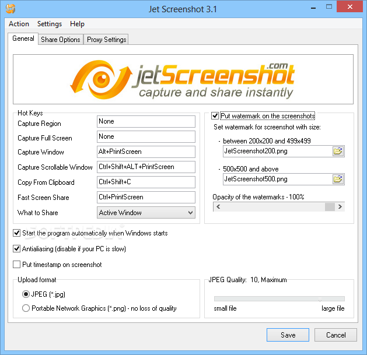Image resolution: width=367 pixels, height=355 pixels.
Task: Click the Capture Full Screen hotkey field
Action: coord(146,136)
